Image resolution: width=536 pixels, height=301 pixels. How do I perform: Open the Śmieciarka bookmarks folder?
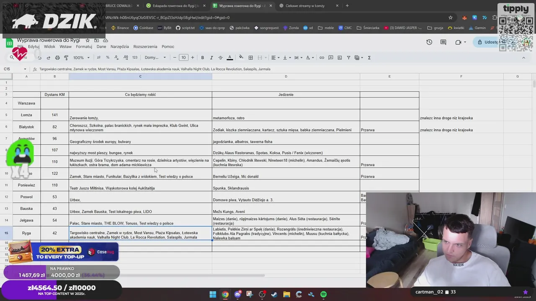368,28
